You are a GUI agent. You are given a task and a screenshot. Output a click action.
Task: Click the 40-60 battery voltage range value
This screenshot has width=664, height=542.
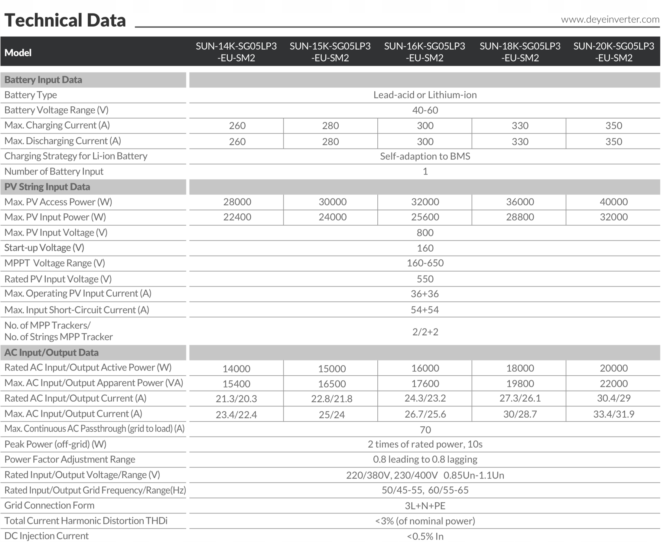425,110
